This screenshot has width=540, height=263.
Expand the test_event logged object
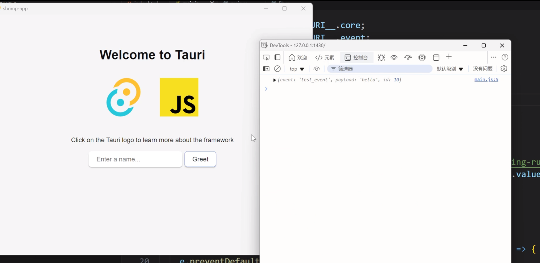coord(274,80)
